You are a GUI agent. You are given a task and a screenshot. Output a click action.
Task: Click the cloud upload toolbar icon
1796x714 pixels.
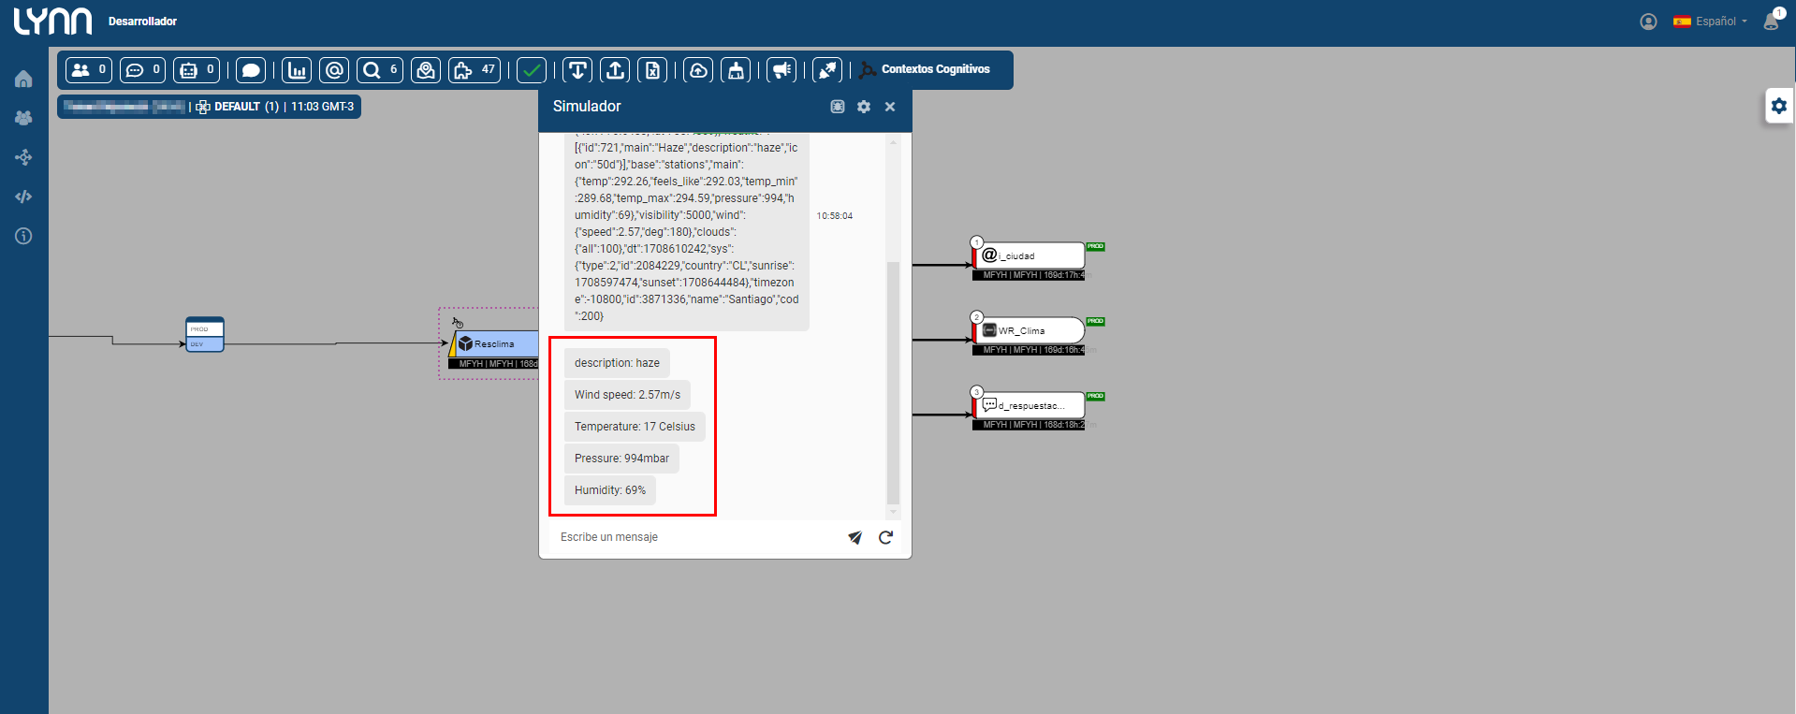tap(698, 70)
